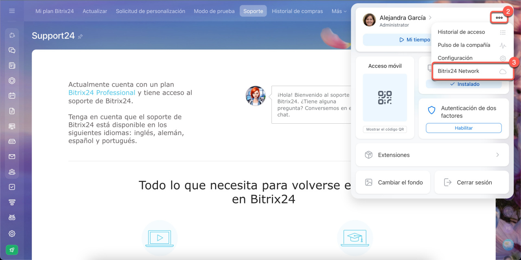Viewport: 521px width, 260px height.
Task: Open the drive storage icon in sidebar
Action: point(12,142)
